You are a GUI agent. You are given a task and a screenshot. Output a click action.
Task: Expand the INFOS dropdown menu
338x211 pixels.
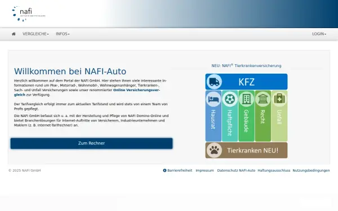coord(63,34)
